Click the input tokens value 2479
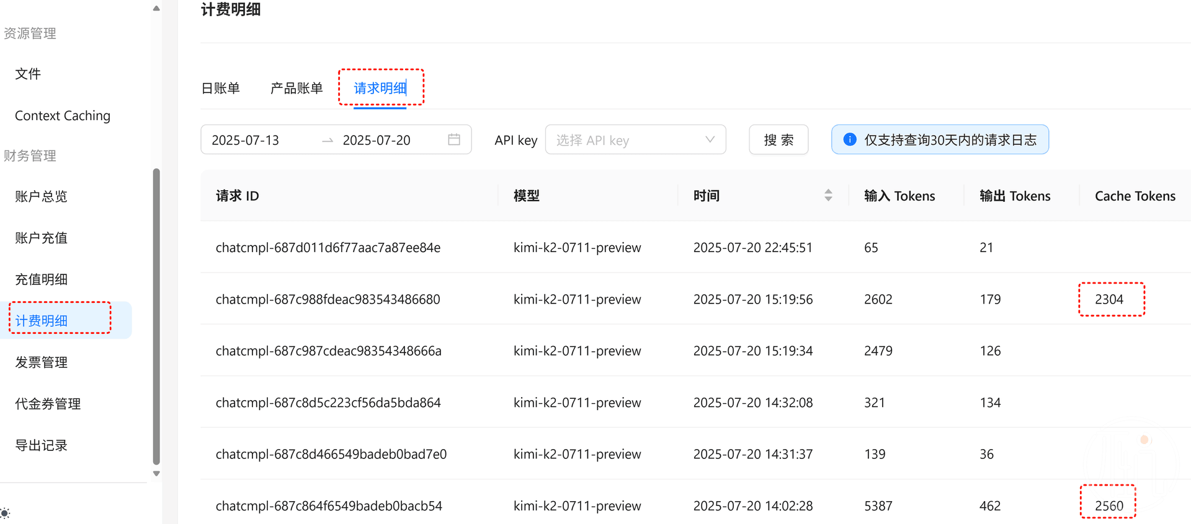 (x=878, y=351)
